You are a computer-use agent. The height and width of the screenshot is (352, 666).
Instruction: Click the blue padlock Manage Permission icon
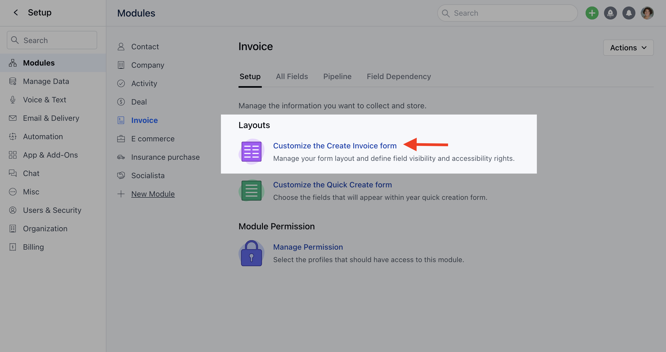point(252,253)
